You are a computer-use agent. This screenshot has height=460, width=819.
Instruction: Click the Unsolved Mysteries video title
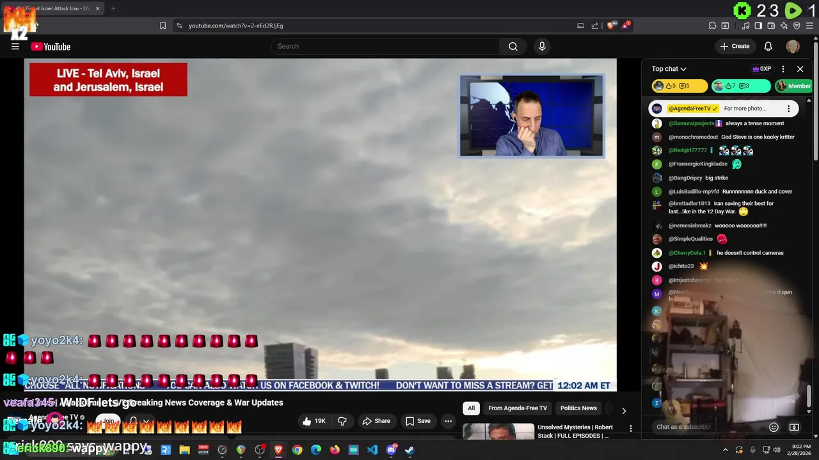click(x=575, y=431)
